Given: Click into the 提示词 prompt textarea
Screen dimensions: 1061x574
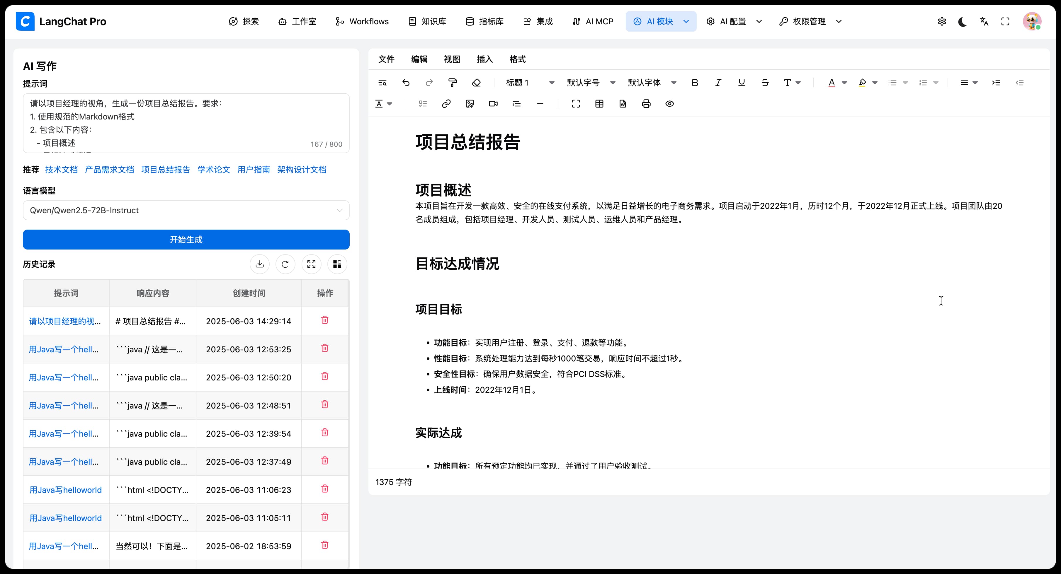Looking at the screenshot, I should click(x=186, y=123).
